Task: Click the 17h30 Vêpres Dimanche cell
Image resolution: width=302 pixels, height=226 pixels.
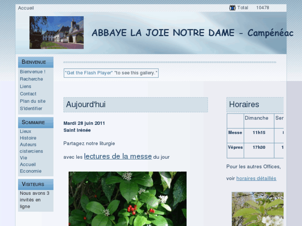Action: click(259, 151)
